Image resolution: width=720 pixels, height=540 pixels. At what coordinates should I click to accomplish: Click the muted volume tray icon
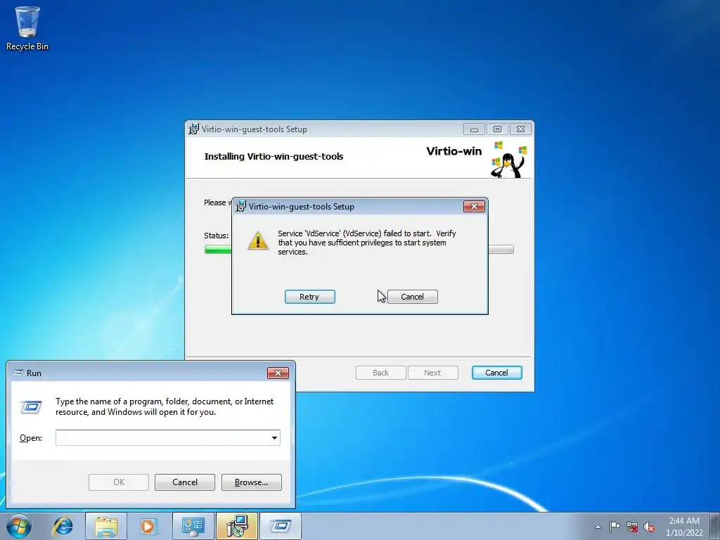[x=649, y=527]
